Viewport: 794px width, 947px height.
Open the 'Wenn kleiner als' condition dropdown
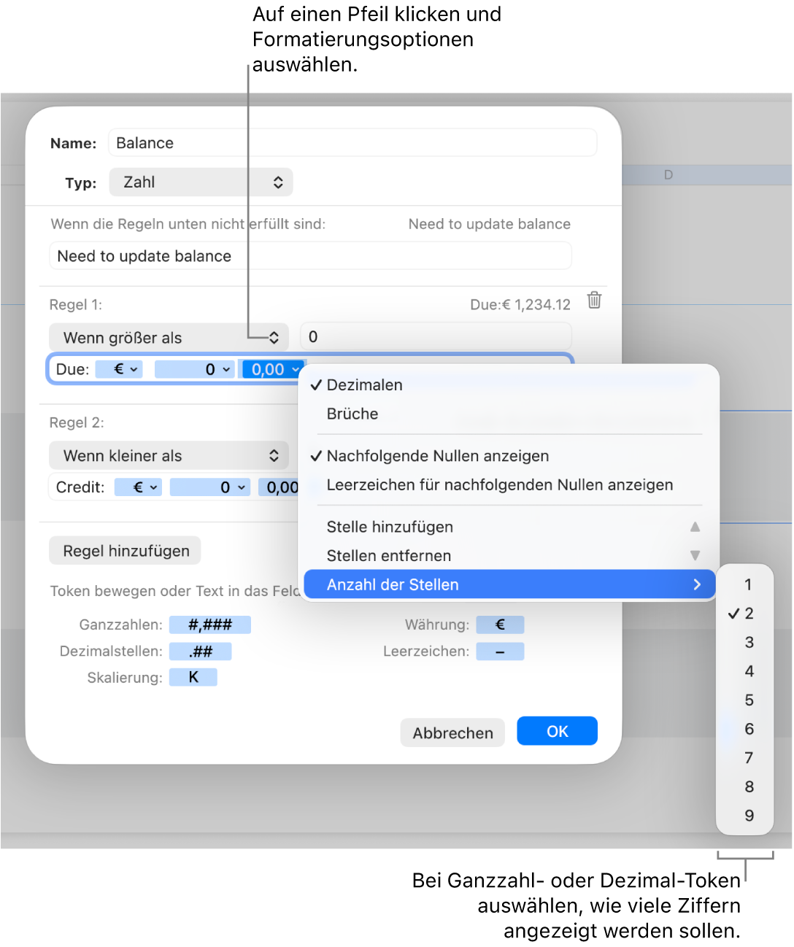(x=169, y=456)
